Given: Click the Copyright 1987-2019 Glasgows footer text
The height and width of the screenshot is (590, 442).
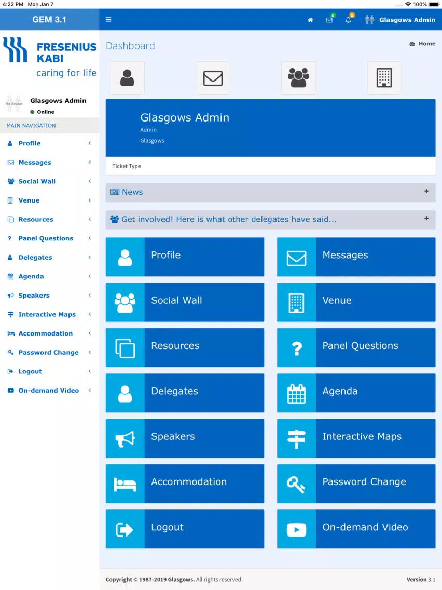Looking at the screenshot, I should 150,580.
